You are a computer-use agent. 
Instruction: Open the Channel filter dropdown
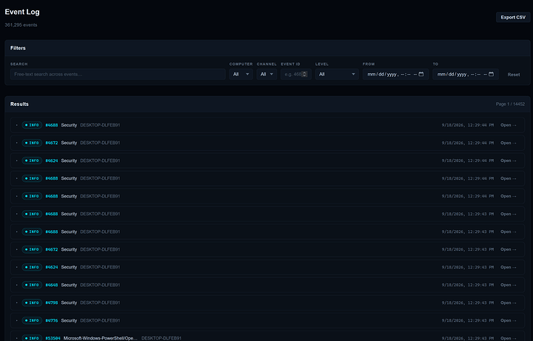266,74
